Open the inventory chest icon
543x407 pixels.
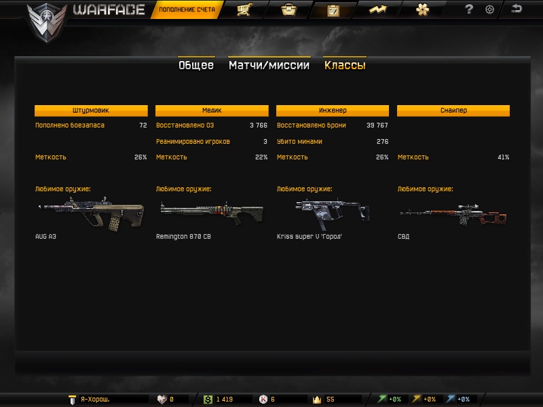pyautogui.click(x=288, y=9)
